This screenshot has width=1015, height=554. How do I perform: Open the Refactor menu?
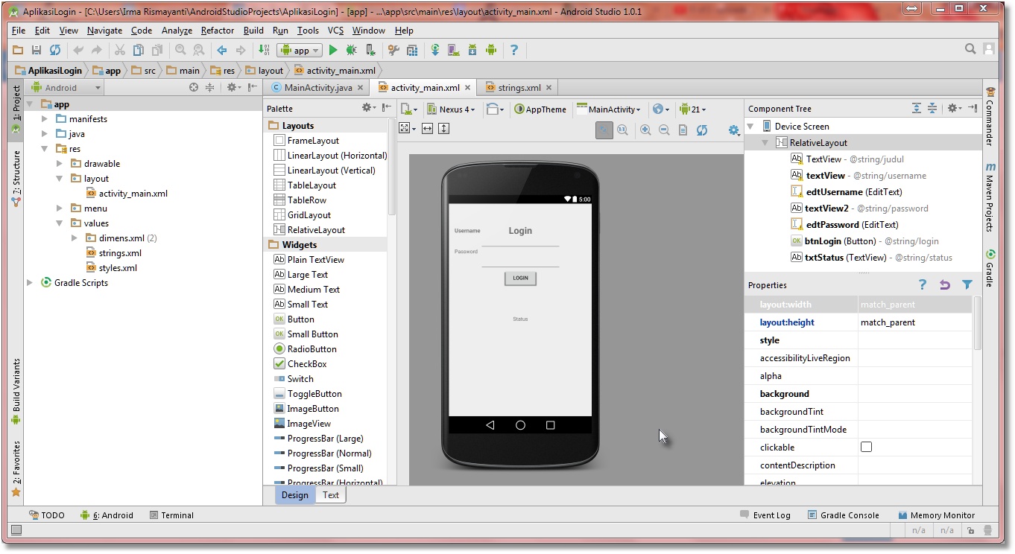(x=217, y=31)
